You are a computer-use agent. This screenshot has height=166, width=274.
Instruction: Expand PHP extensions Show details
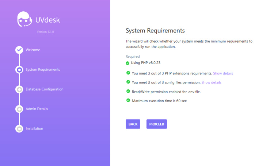click(223, 73)
